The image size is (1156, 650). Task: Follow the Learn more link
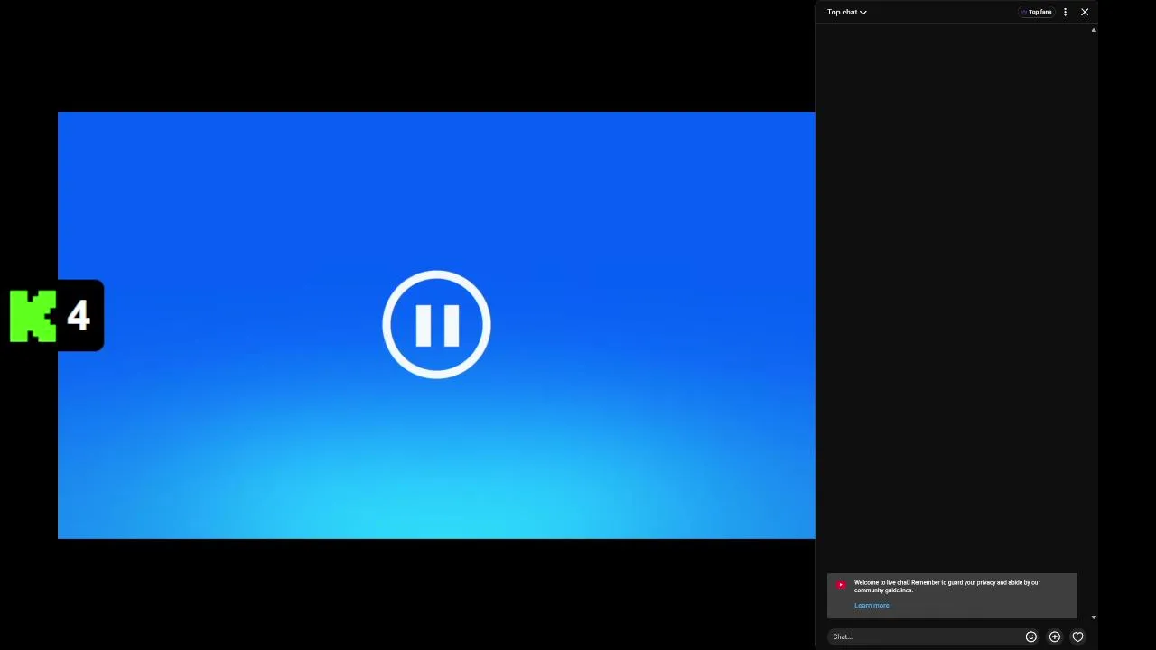872,606
